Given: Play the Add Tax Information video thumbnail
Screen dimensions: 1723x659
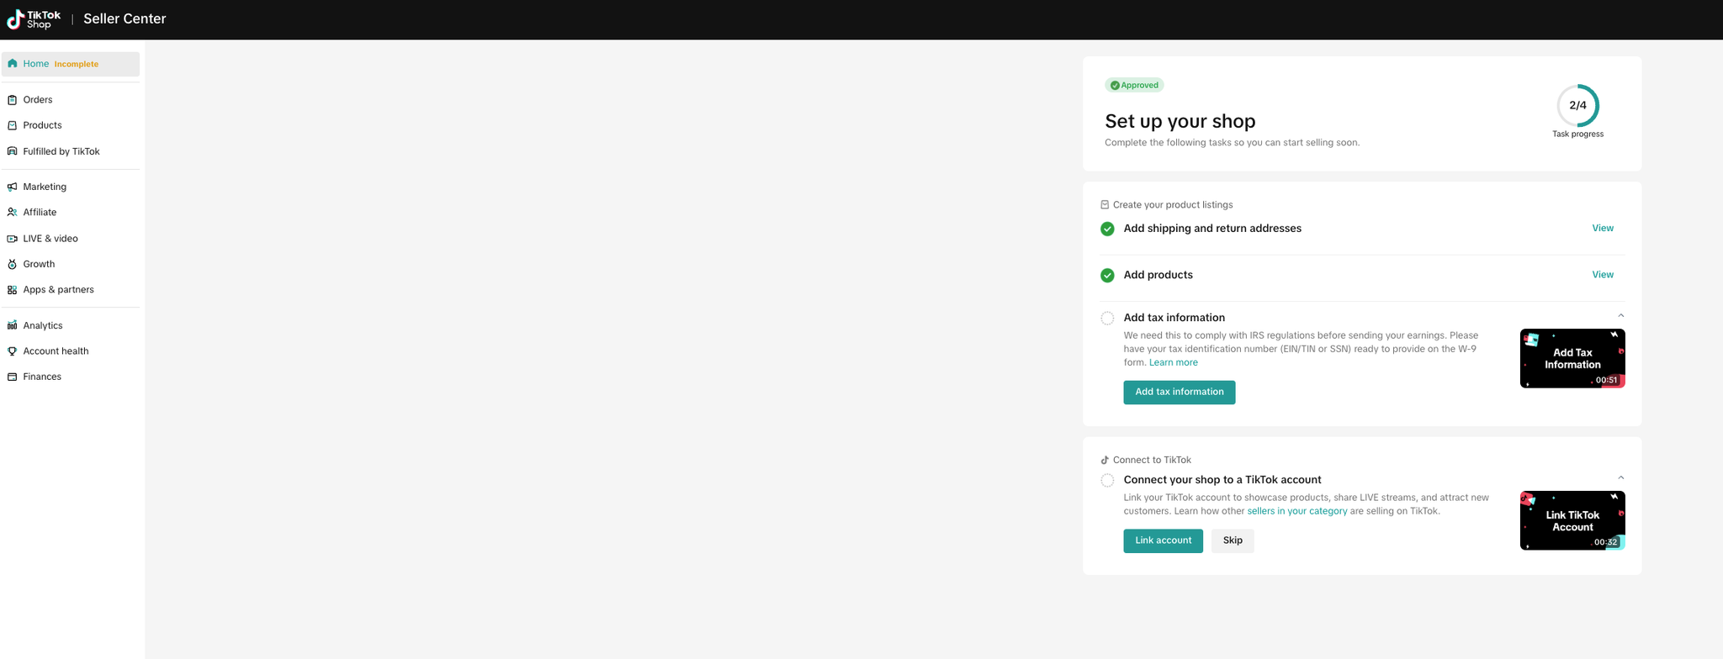Looking at the screenshot, I should 1572,359.
